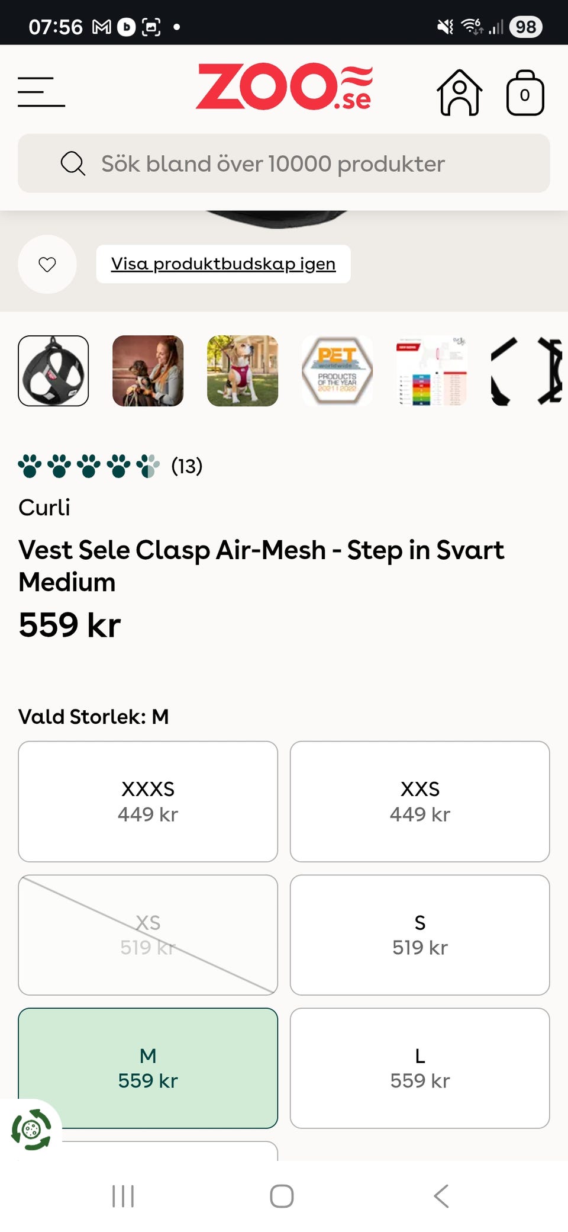Add product to favorites with heart
Screen dimensions: 568x1232
click(x=47, y=264)
